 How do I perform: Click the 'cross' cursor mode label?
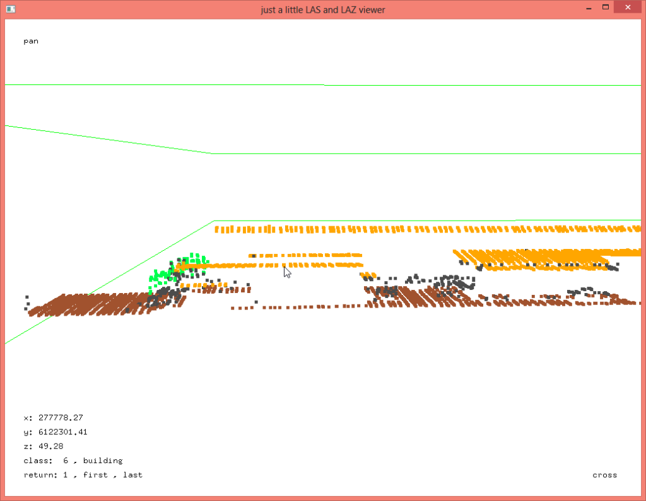click(x=604, y=475)
